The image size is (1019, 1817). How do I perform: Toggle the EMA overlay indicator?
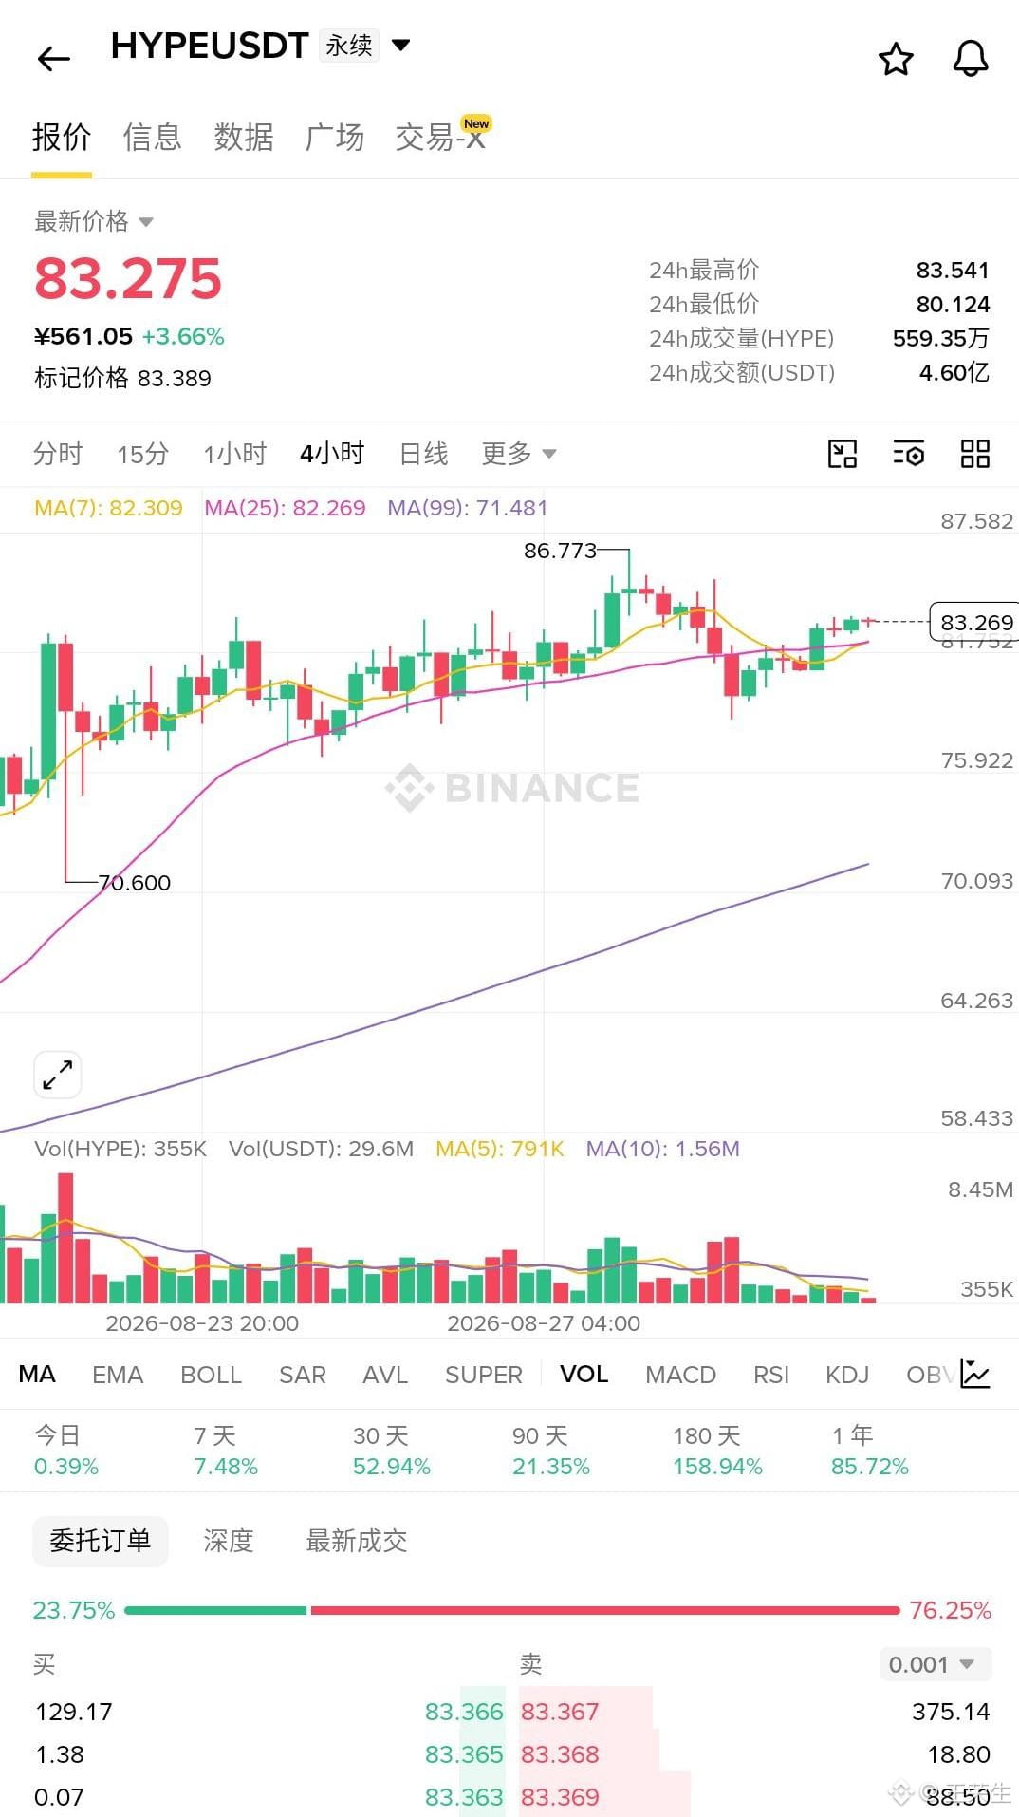pos(118,1375)
